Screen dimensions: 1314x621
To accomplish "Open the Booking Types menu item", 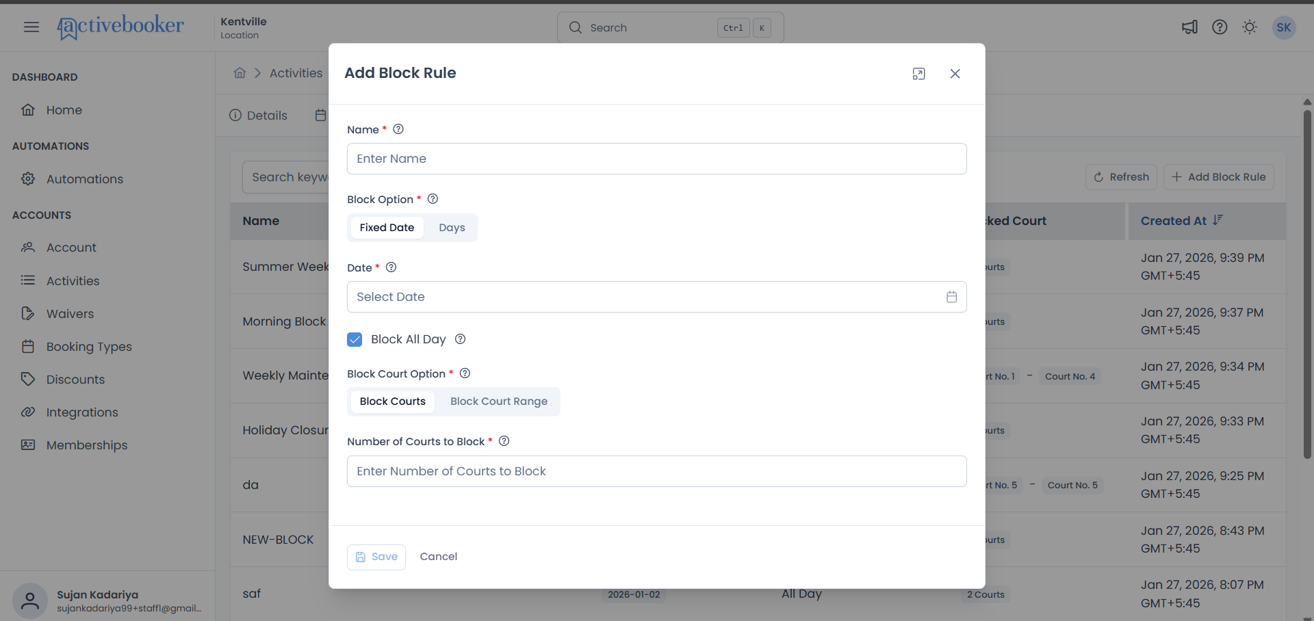I will coord(89,347).
